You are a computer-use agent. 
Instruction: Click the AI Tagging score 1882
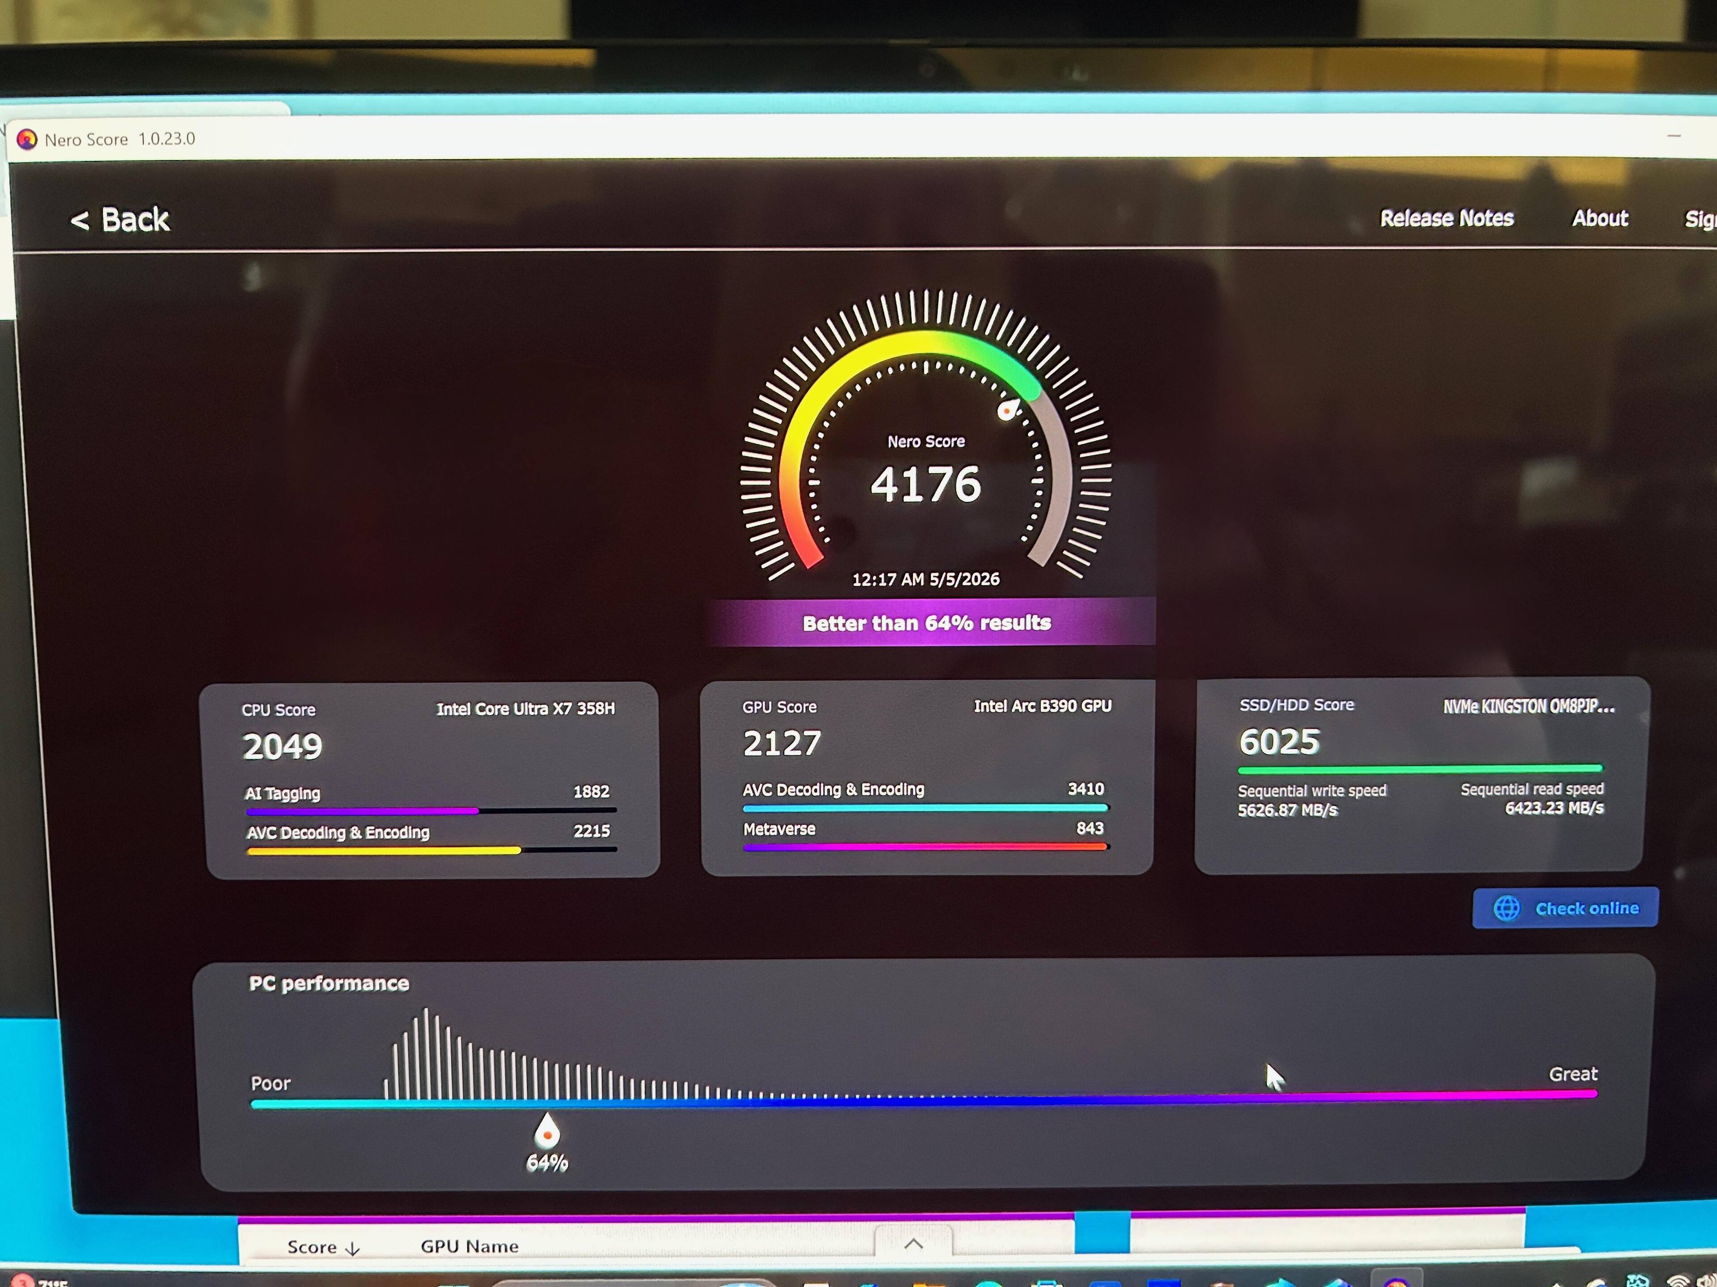(x=591, y=792)
